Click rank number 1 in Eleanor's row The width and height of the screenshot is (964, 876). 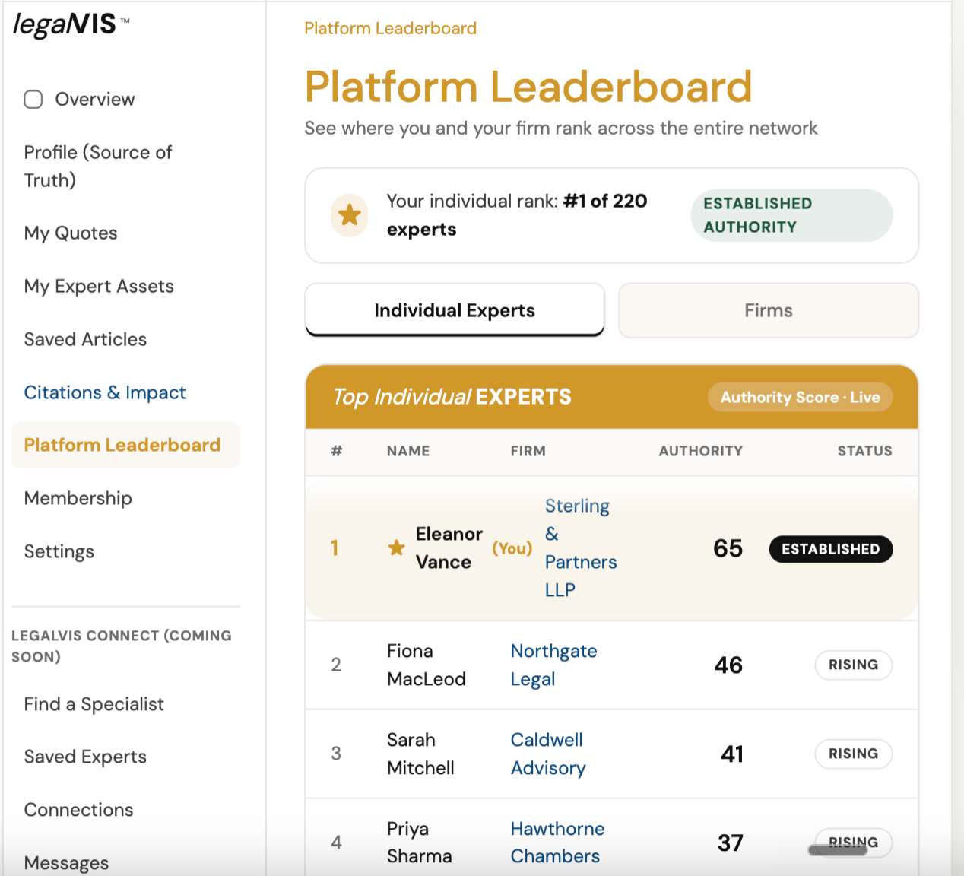pyautogui.click(x=334, y=547)
